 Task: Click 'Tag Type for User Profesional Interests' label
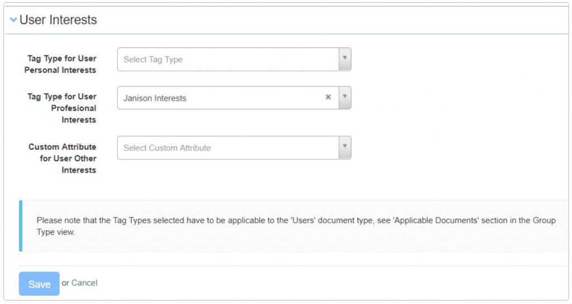click(62, 108)
